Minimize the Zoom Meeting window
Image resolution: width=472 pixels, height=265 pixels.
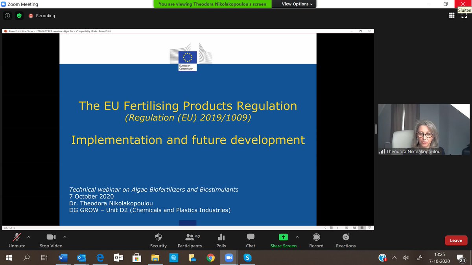pyautogui.click(x=428, y=4)
